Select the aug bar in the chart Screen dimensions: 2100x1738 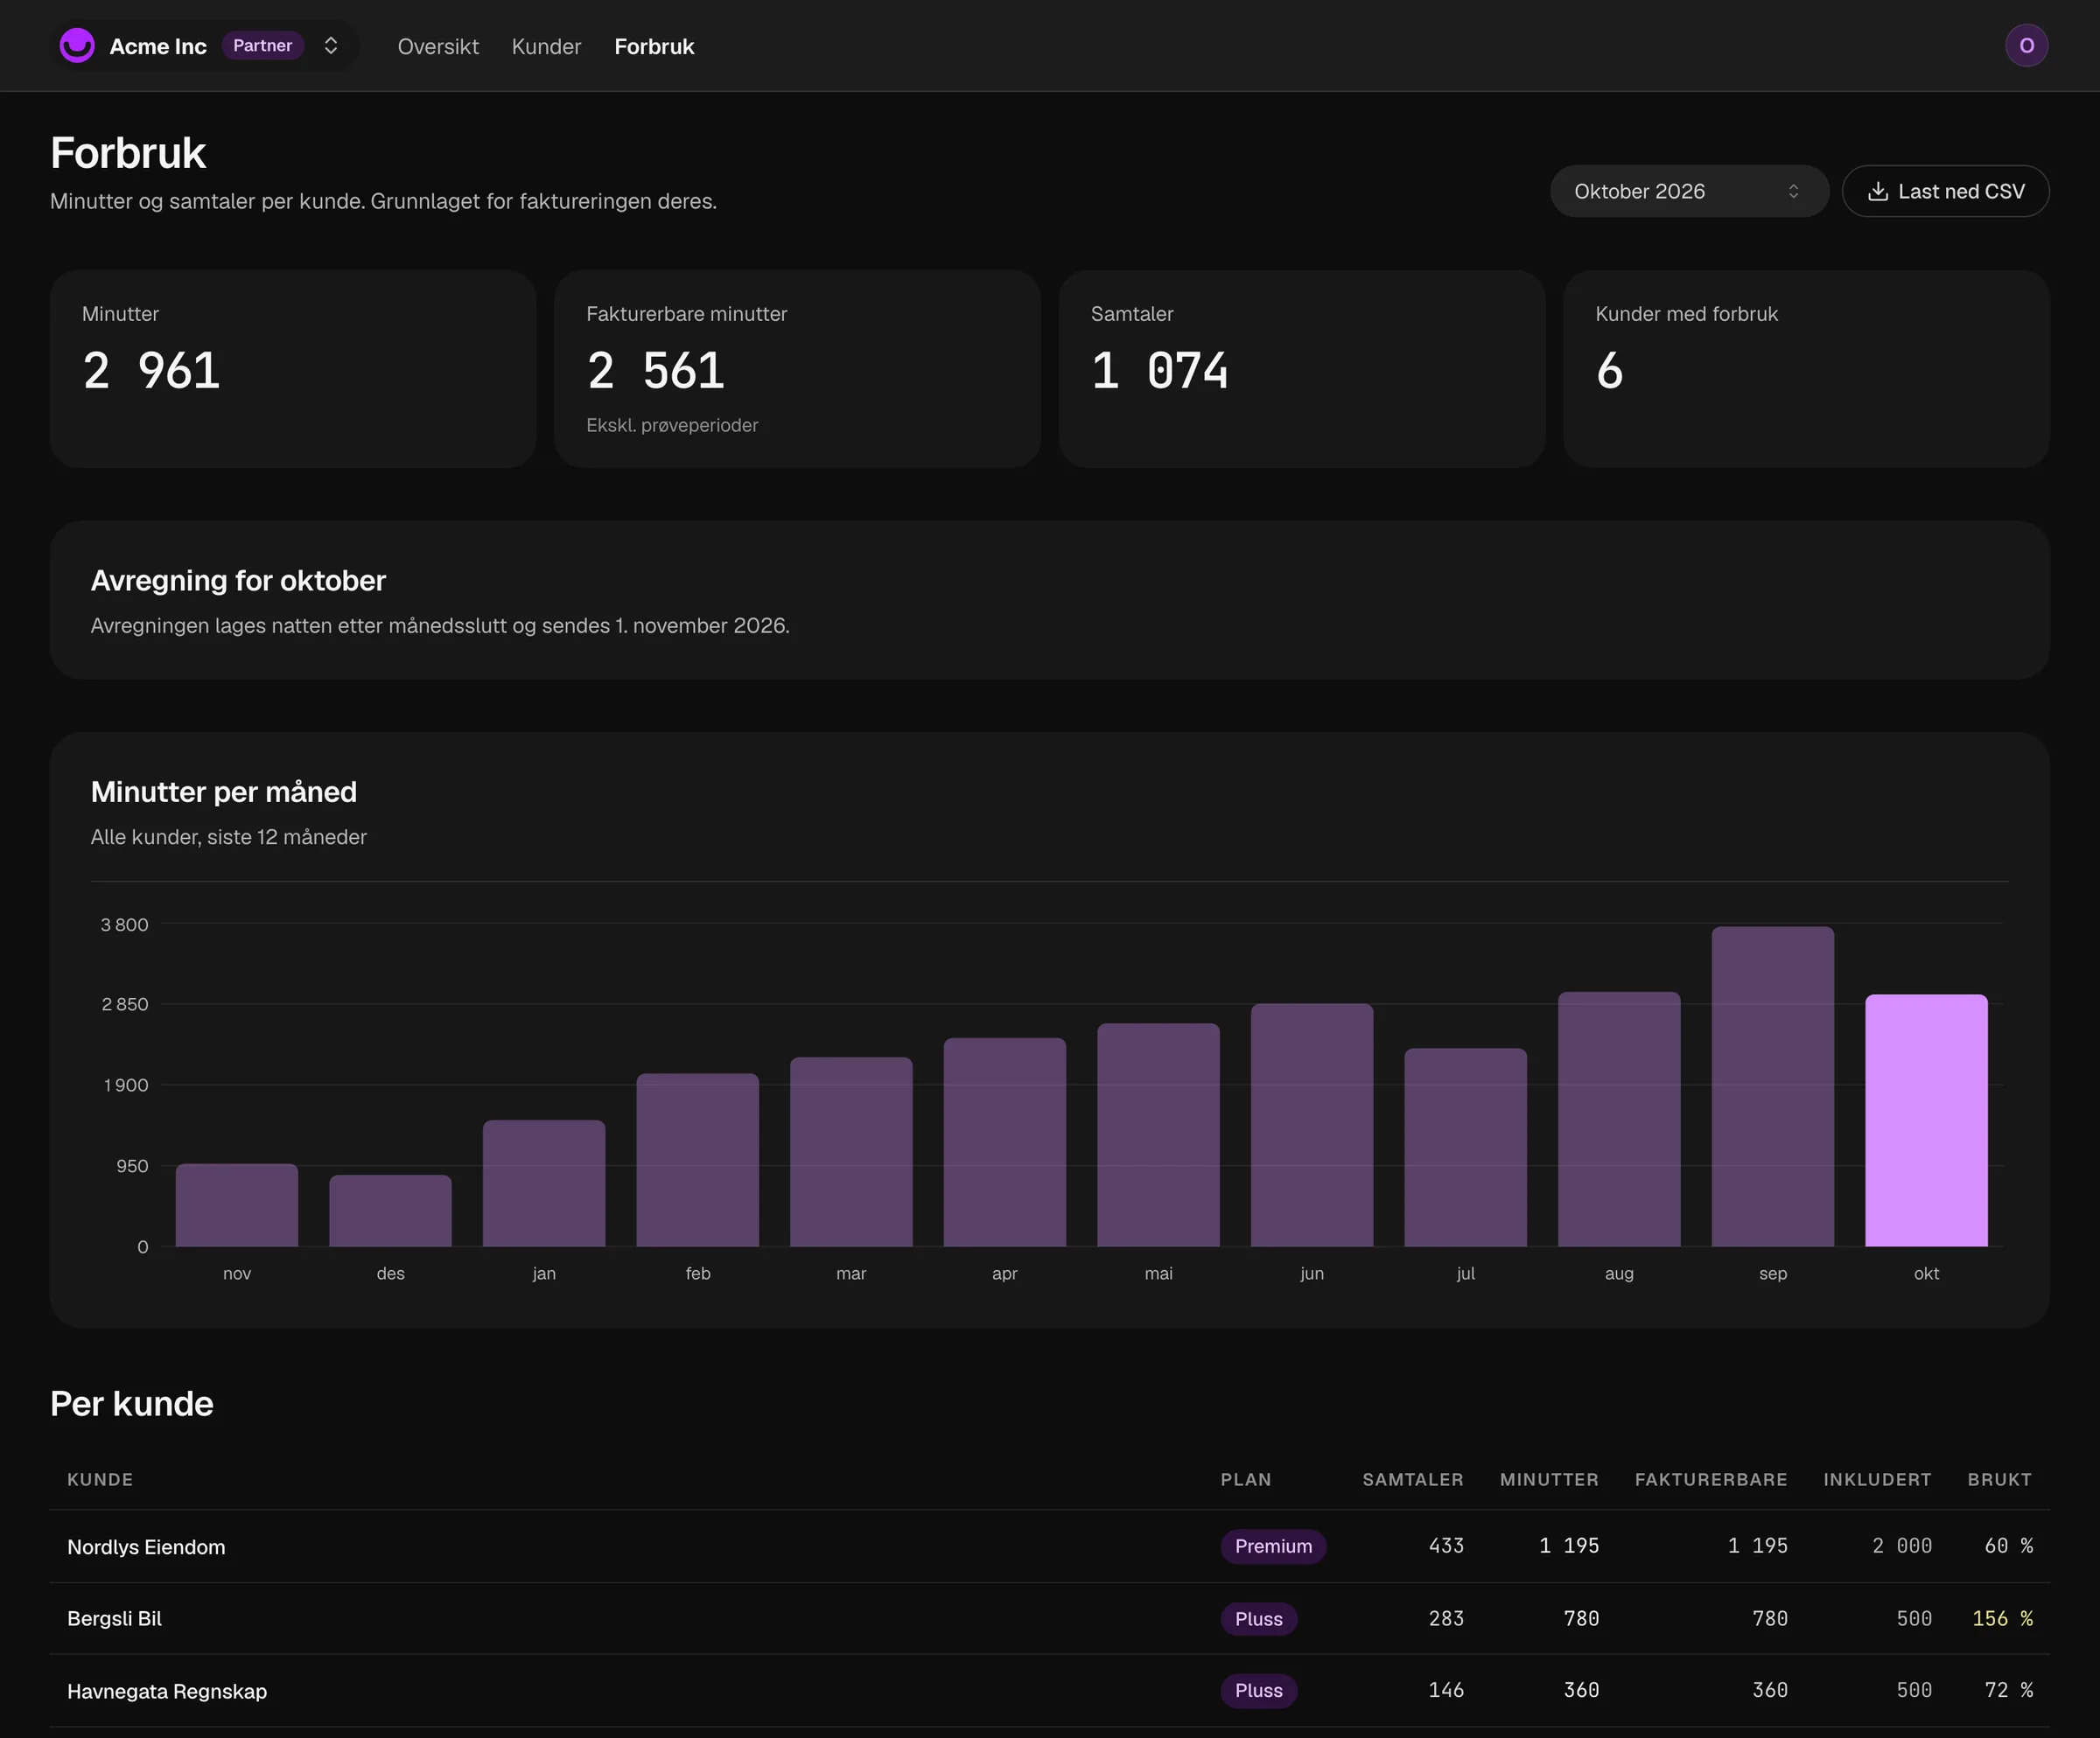click(1619, 1120)
